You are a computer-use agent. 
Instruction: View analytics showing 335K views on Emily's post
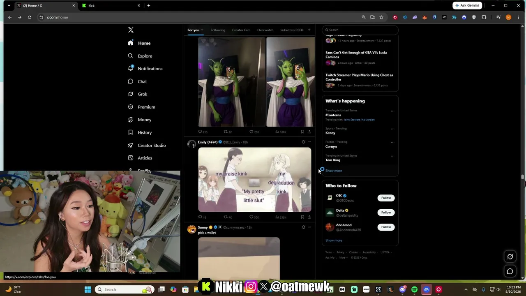tap(281, 217)
